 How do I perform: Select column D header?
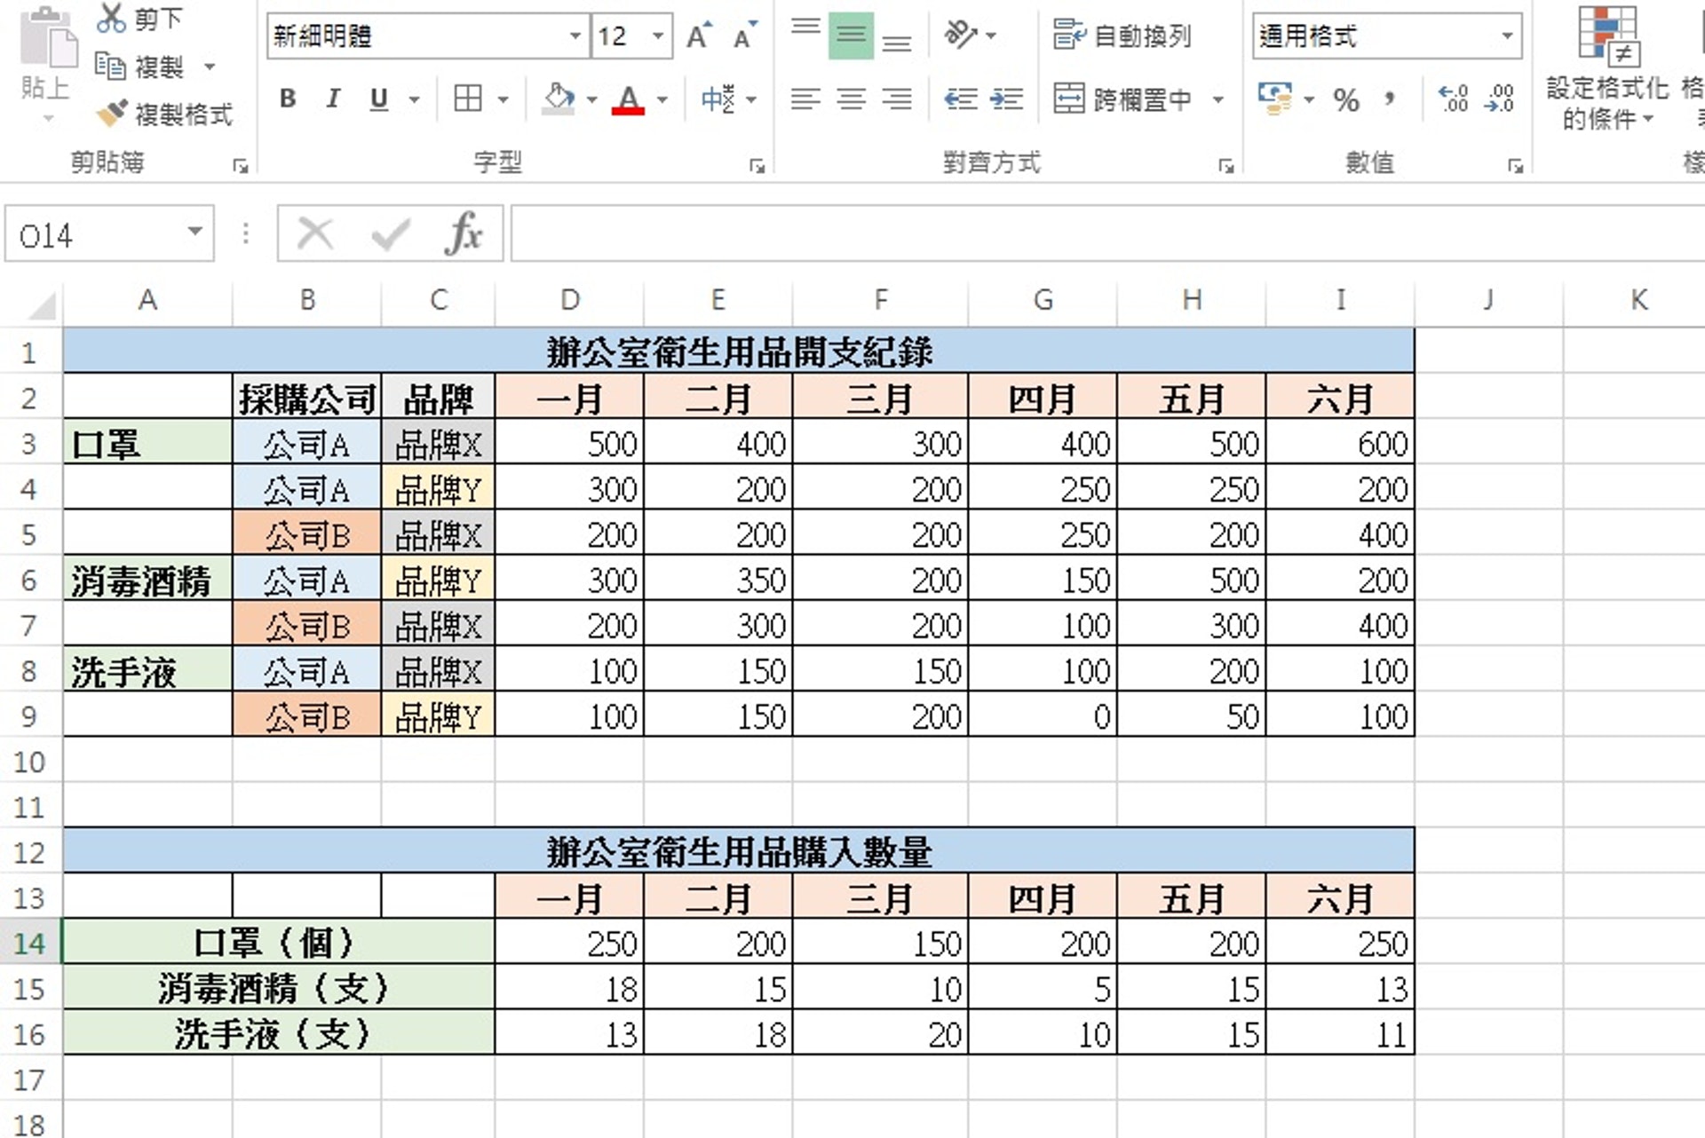point(569,300)
